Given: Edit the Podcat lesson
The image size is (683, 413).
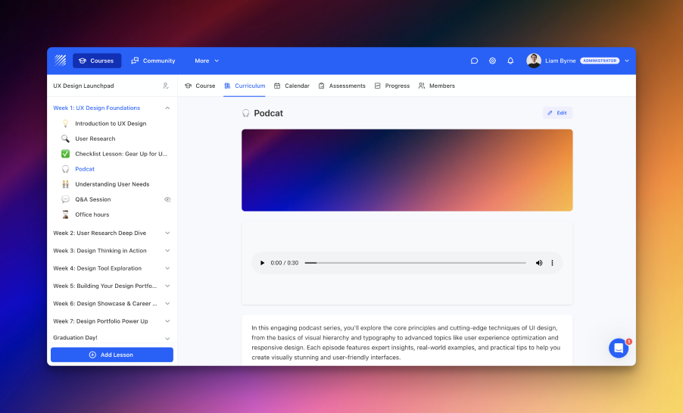Looking at the screenshot, I should click(557, 113).
